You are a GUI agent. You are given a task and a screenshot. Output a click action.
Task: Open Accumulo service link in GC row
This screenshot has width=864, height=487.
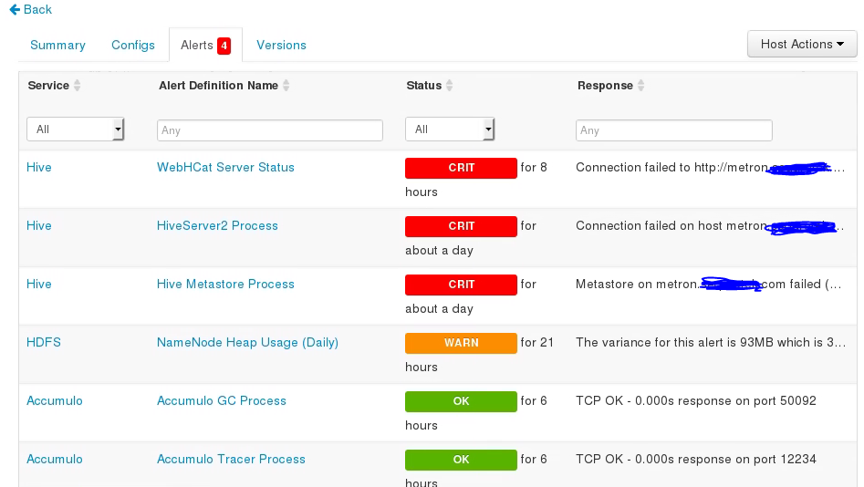click(x=55, y=401)
